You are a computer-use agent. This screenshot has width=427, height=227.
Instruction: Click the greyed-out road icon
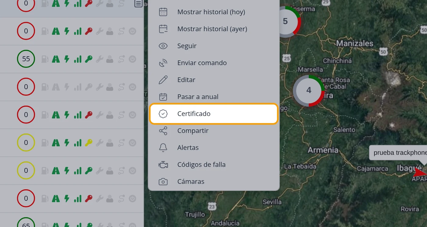[x=56, y=87]
